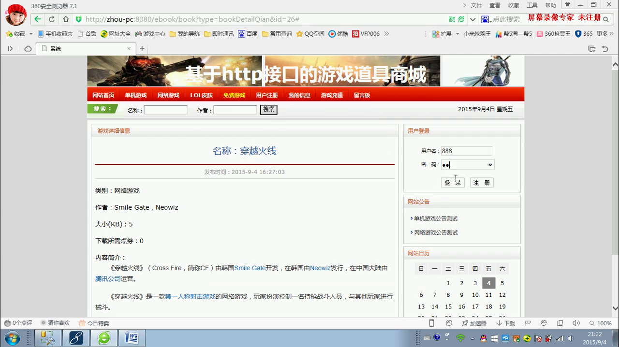This screenshot has width=619, height=347.
Task: Open 今日特卖 in status bar
Action: (x=94, y=323)
